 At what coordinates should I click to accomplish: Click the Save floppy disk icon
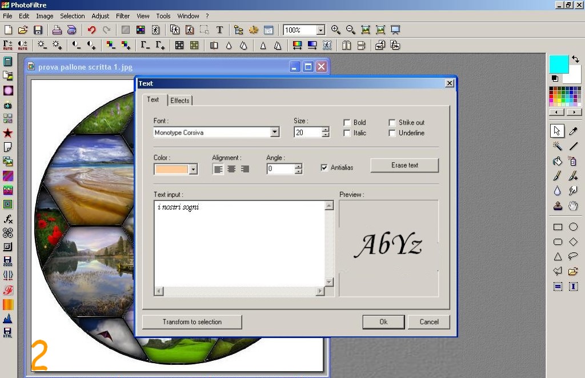click(38, 30)
